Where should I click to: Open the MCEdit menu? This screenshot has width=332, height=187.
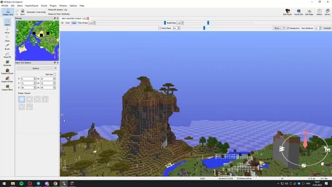coord(5,6)
